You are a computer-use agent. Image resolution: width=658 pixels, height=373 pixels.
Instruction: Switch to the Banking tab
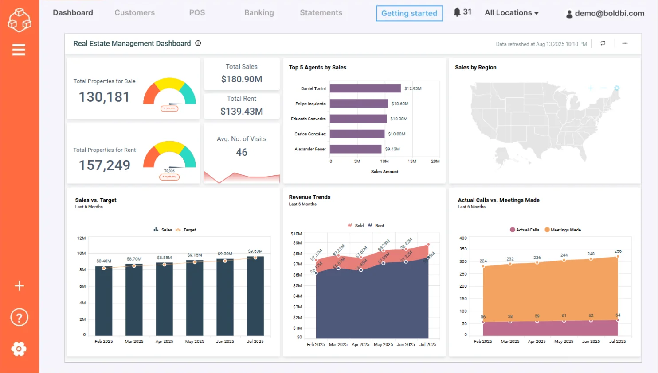tap(259, 13)
